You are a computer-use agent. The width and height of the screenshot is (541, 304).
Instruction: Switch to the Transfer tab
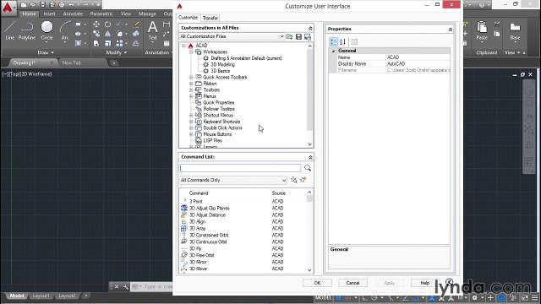coord(210,18)
